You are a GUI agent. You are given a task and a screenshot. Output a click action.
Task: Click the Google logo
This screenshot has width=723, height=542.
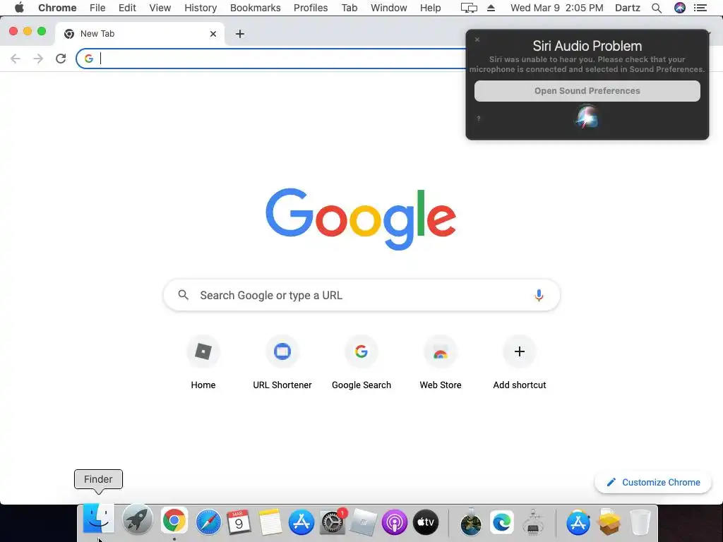coord(361,219)
